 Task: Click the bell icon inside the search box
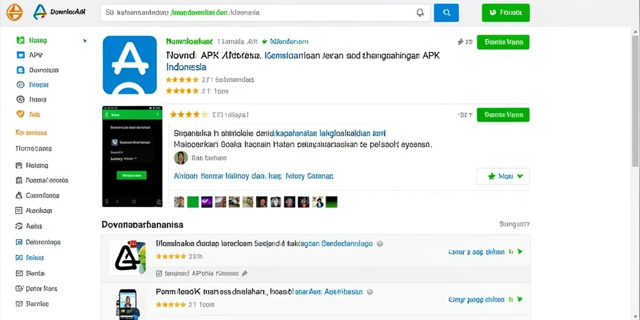tap(420, 13)
